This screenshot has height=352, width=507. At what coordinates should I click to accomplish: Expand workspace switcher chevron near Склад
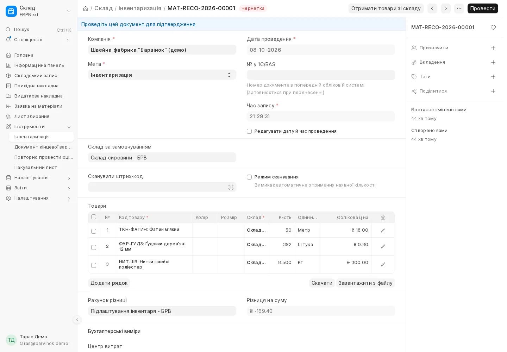[x=69, y=11]
